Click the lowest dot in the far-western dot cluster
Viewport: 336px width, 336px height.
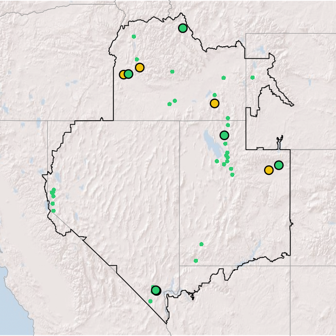pos(53,211)
